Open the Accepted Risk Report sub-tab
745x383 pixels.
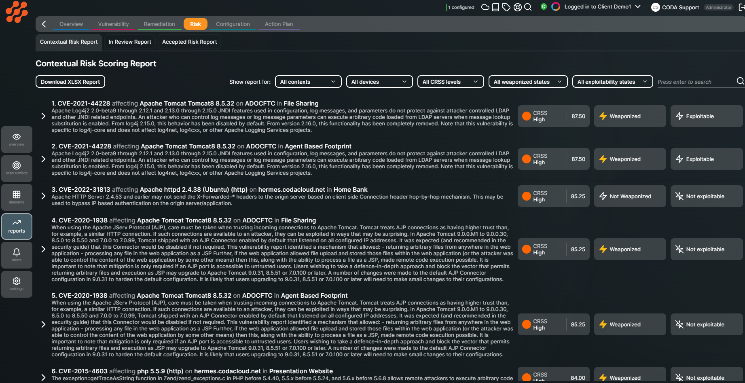(x=189, y=42)
